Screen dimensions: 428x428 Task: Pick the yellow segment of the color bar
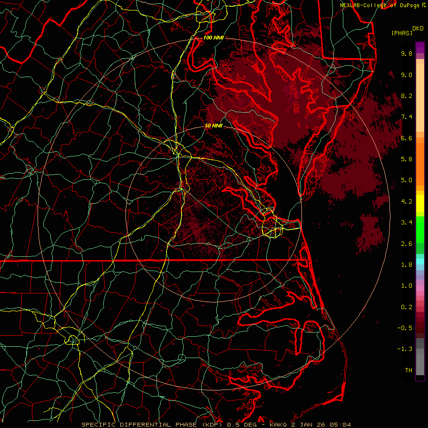coord(420,204)
